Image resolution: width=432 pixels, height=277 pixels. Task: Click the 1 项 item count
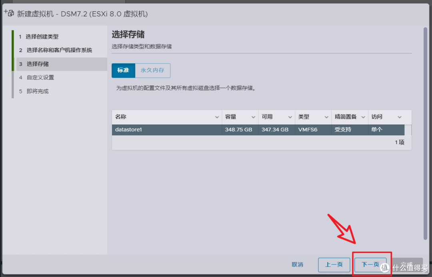(400, 143)
